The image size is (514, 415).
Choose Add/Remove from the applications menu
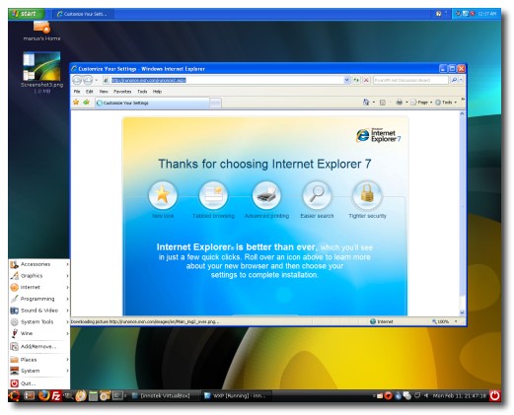click(x=39, y=346)
